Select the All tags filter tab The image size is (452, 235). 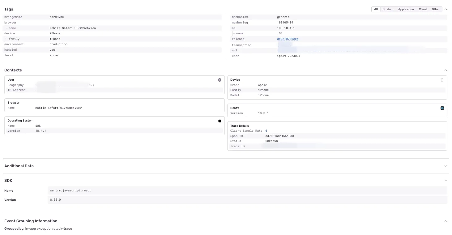pos(376,9)
